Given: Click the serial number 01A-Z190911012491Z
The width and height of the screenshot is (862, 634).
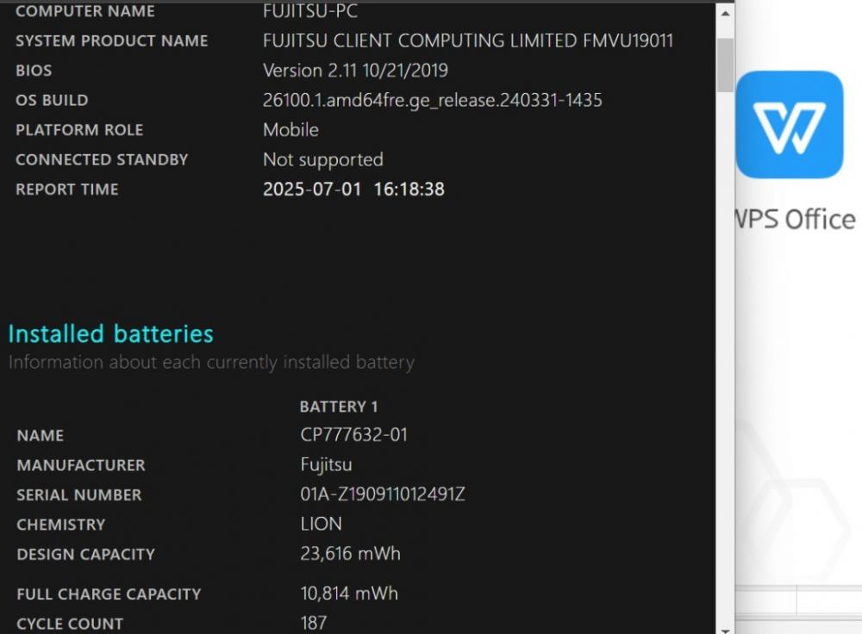Looking at the screenshot, I should click(383, 494).
